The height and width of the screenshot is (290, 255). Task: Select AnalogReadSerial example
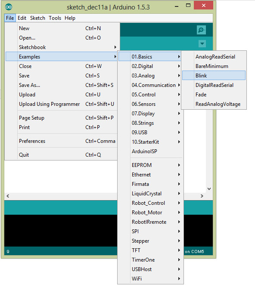click(214, 57)
